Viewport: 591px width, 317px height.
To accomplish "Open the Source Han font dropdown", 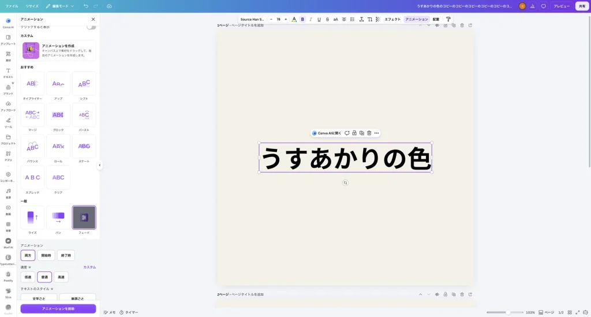I will click(252, 19).
